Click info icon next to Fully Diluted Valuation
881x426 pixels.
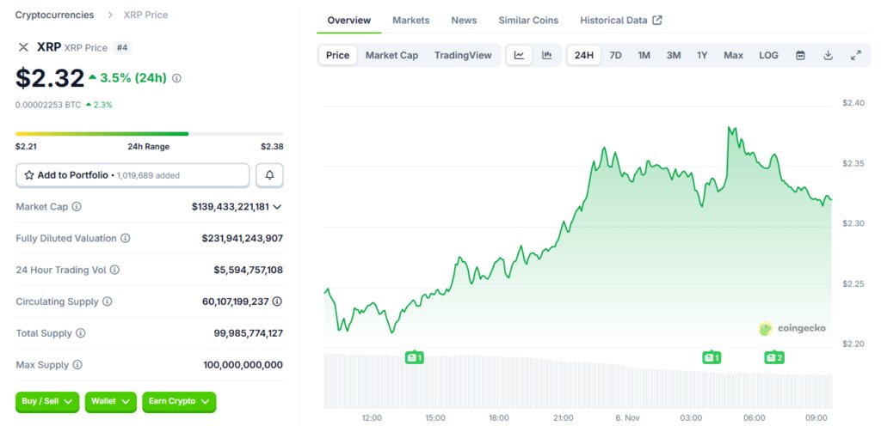(126, 238)
